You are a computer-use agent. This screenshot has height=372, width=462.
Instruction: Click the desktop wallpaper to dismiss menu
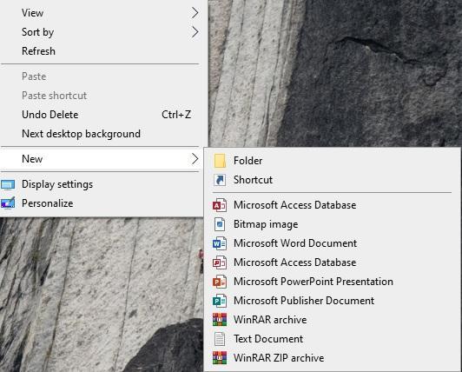tap(368, 74)
